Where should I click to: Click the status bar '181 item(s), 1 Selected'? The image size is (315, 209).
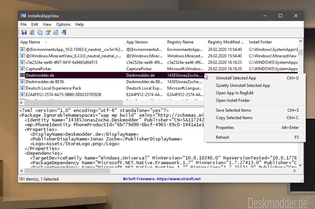click(38, 179)
